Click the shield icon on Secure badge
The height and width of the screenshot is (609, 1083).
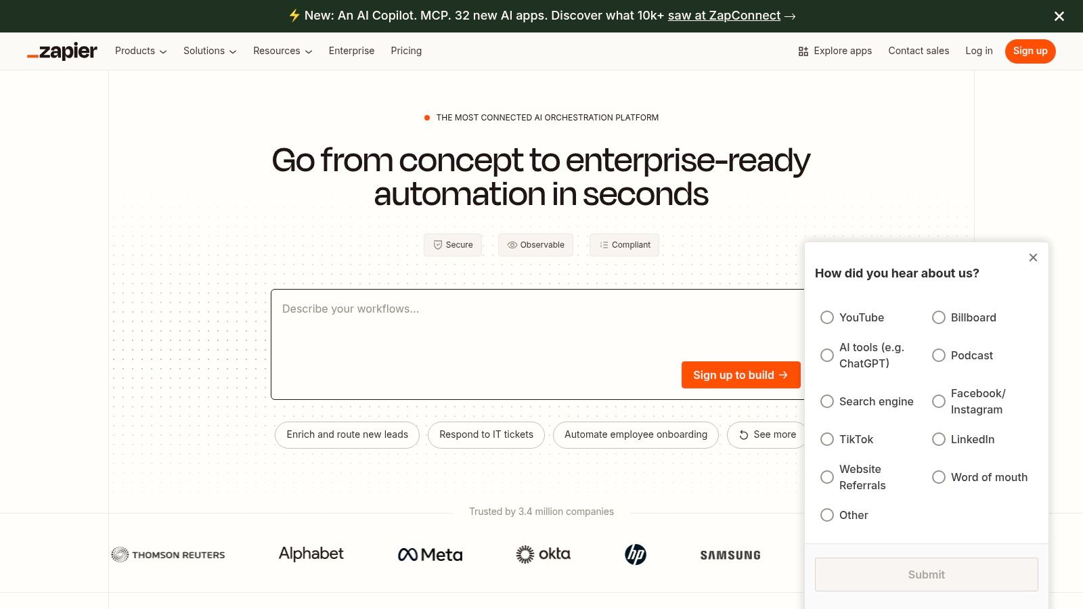click(438, 245)
